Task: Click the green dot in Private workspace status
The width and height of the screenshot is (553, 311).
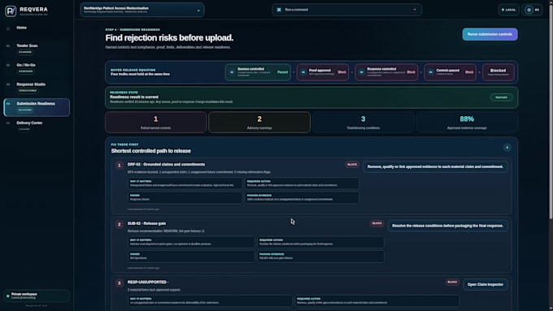Action: coord(8,296)
